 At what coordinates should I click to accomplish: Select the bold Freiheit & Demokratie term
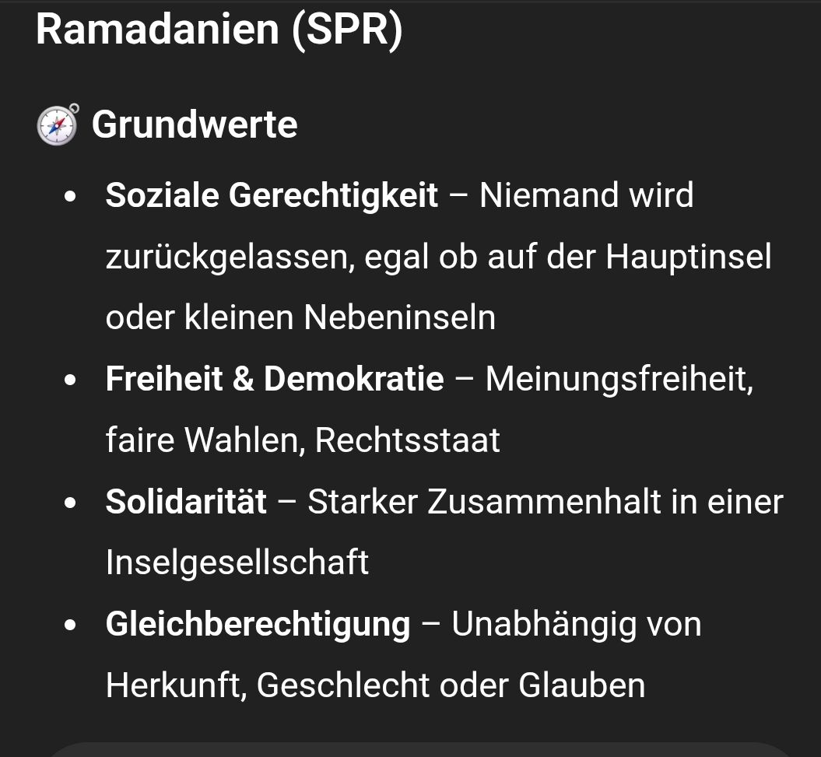click(275, 379)
